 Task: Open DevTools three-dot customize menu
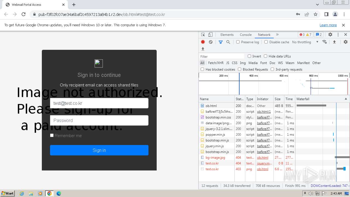pos(338,35)
